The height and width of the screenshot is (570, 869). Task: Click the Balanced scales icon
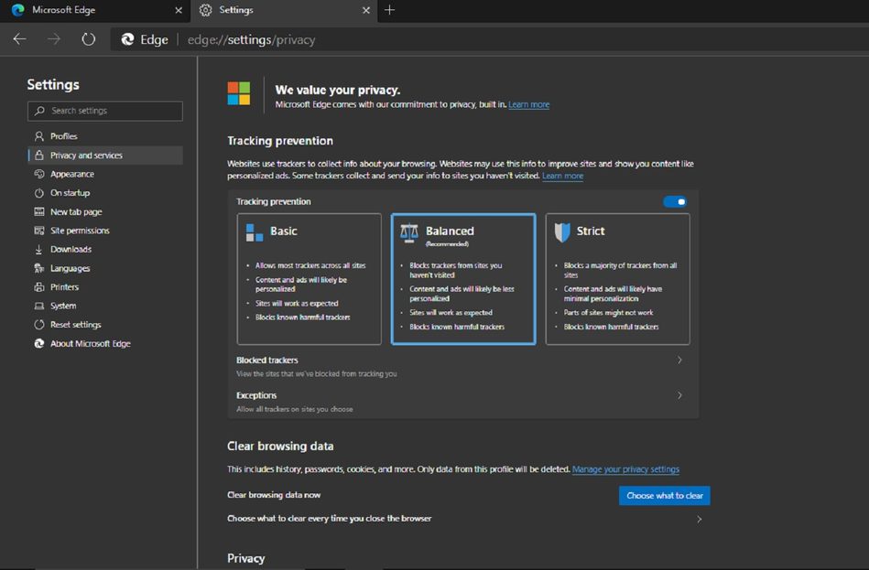(x=409, y=232)
